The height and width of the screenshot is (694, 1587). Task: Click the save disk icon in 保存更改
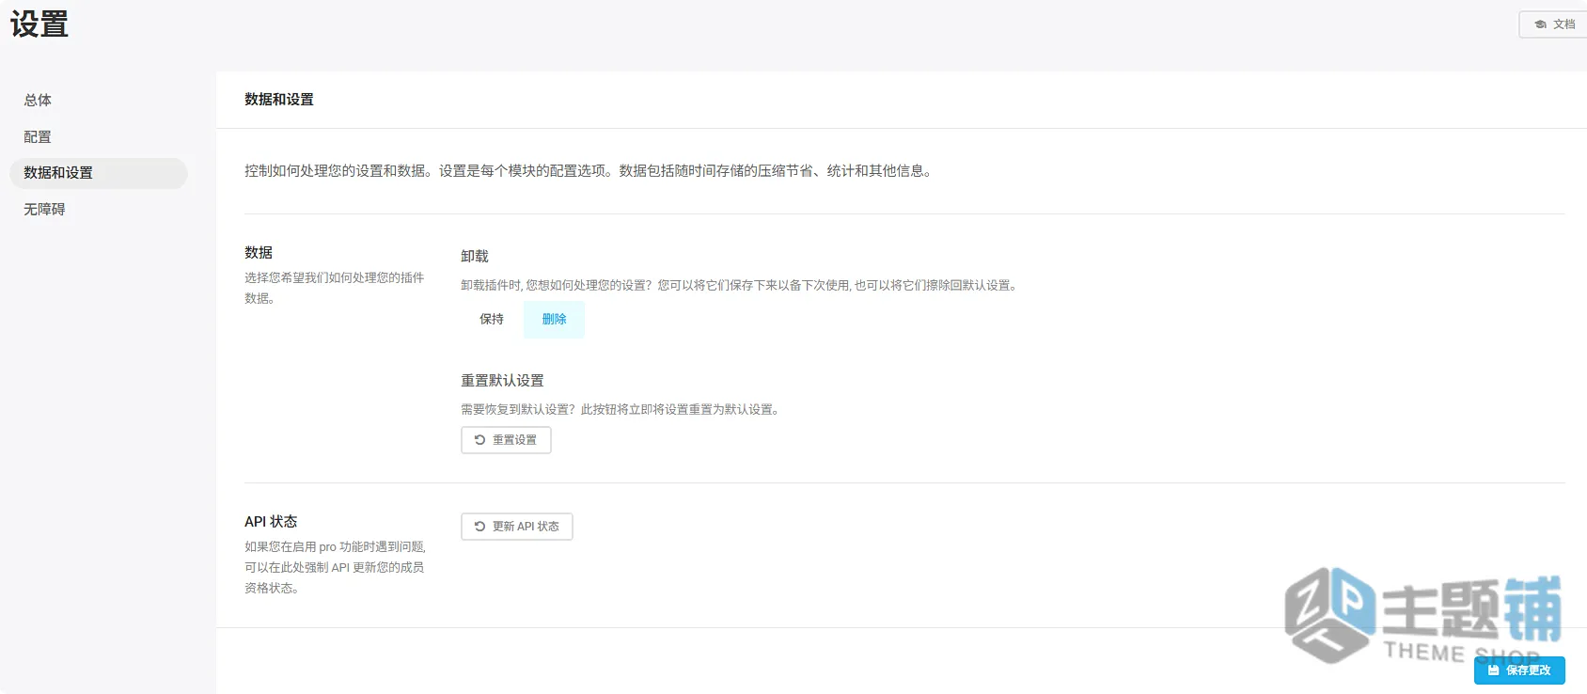point(1493,670)
